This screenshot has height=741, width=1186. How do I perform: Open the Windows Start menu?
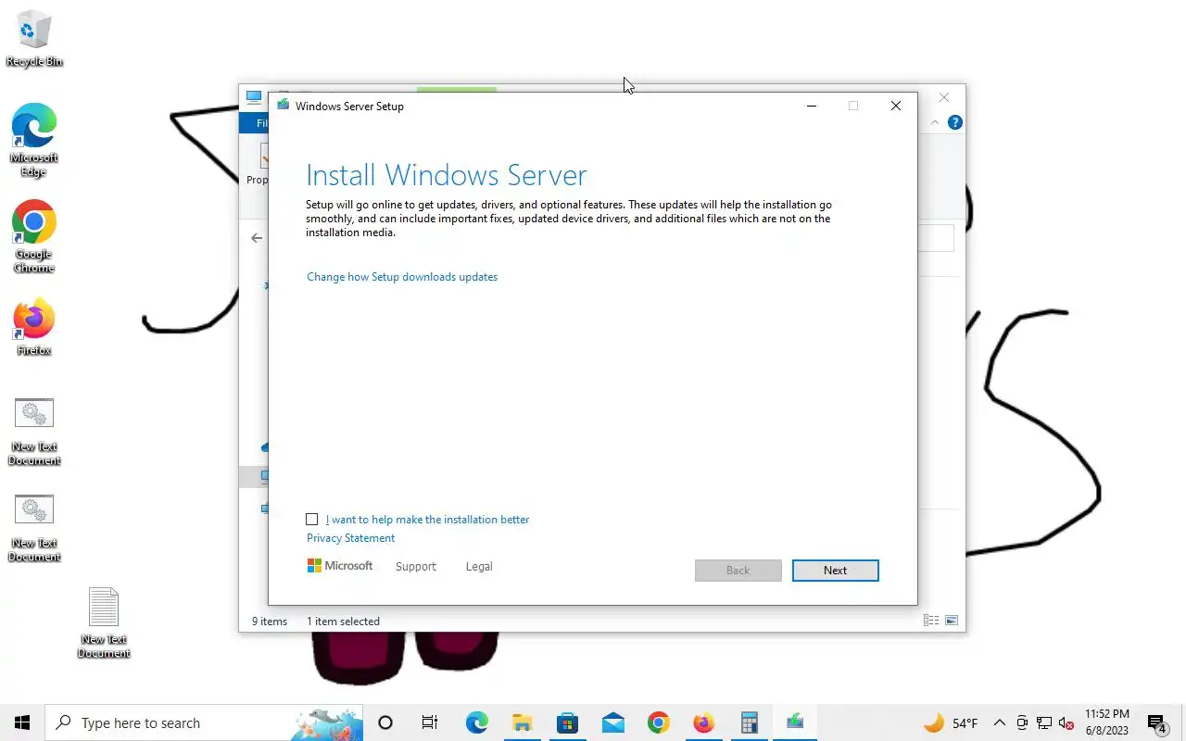[x=22, y=722]
